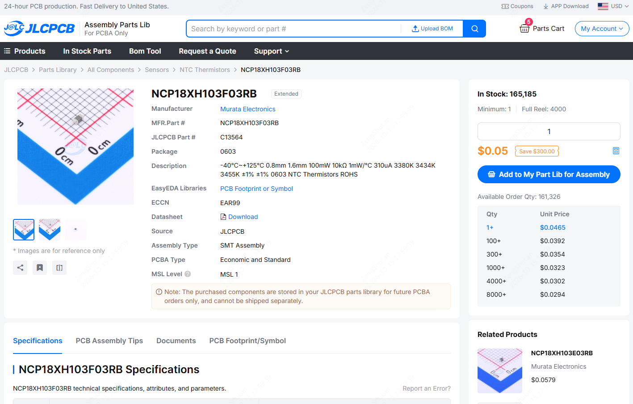Click the Save $300.00 badge
Viewport: 633px width, 404px height.
click(x=537, y=151)
